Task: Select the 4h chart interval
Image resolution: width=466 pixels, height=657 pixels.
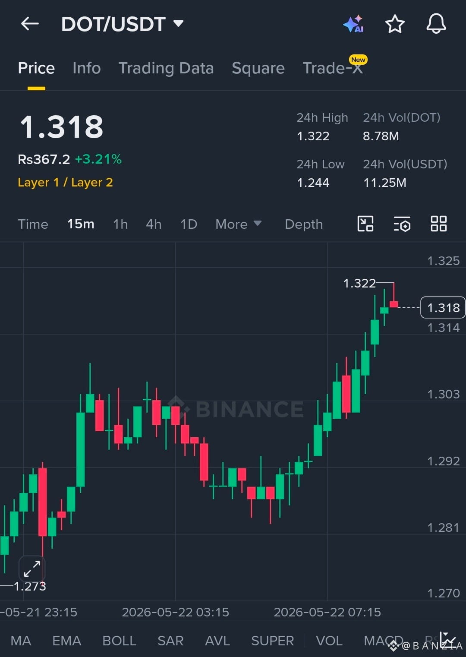Action: [154, 224]
